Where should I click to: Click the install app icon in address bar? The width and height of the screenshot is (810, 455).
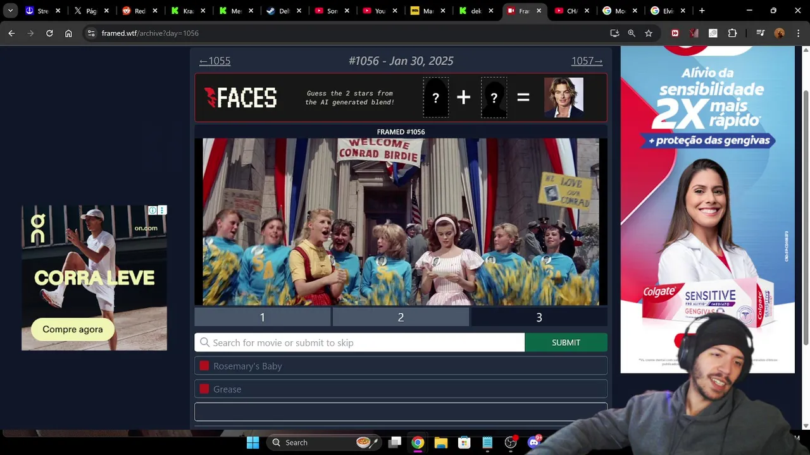614,33
